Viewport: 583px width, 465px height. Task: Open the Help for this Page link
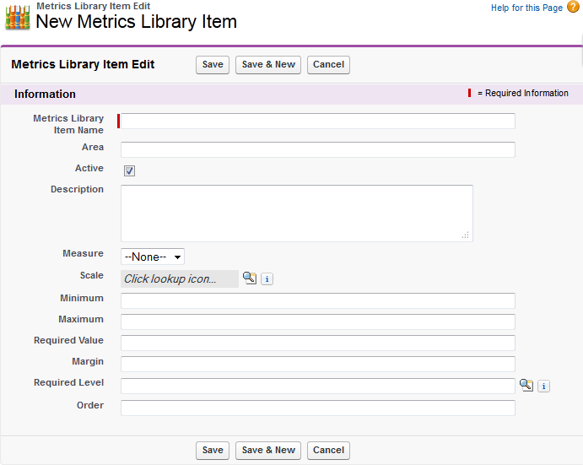[x=526, y=8]
